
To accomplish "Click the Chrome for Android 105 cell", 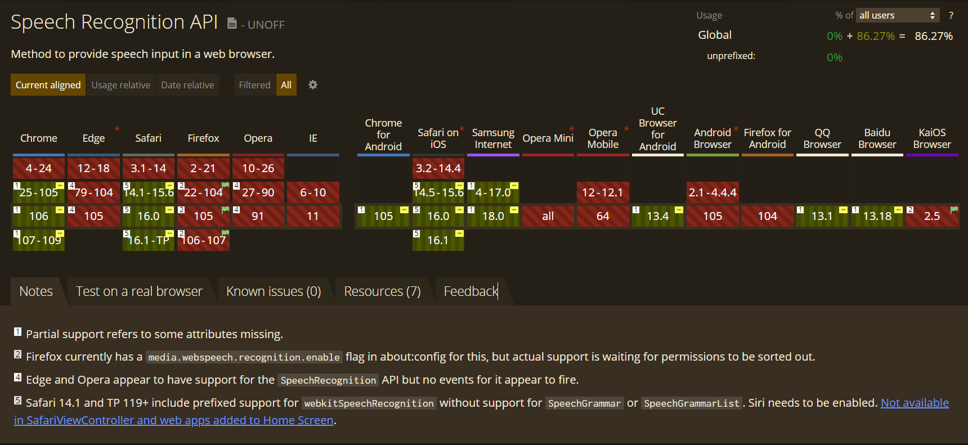I will (383, 216).
